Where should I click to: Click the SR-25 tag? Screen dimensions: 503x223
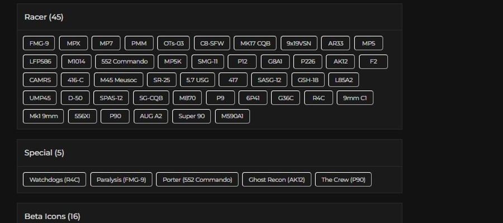pos(162,80)
